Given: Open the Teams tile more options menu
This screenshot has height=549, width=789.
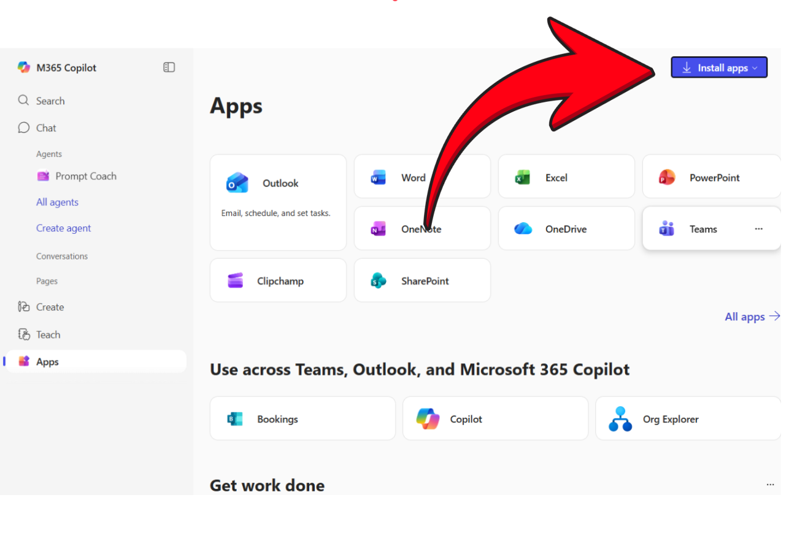Looking at the screenshot, I should click(759, 229).
